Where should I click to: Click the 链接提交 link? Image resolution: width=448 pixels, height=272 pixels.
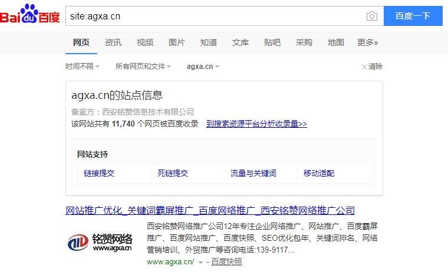click(x=99, y=173)
